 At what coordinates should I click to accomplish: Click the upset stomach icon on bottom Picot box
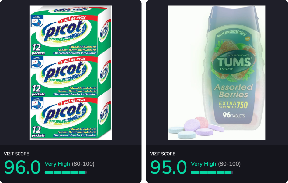pos(37,103)
